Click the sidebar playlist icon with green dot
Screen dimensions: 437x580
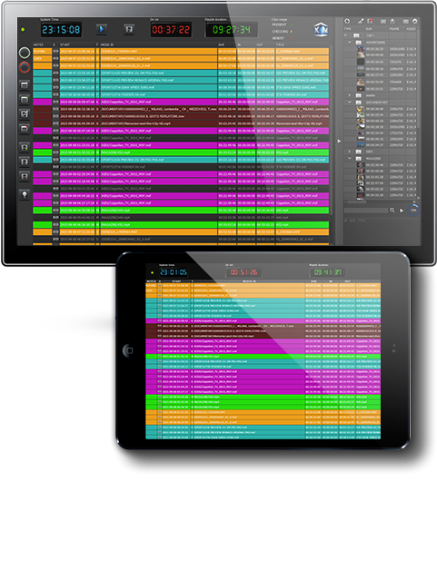click(x=25, y=100)
